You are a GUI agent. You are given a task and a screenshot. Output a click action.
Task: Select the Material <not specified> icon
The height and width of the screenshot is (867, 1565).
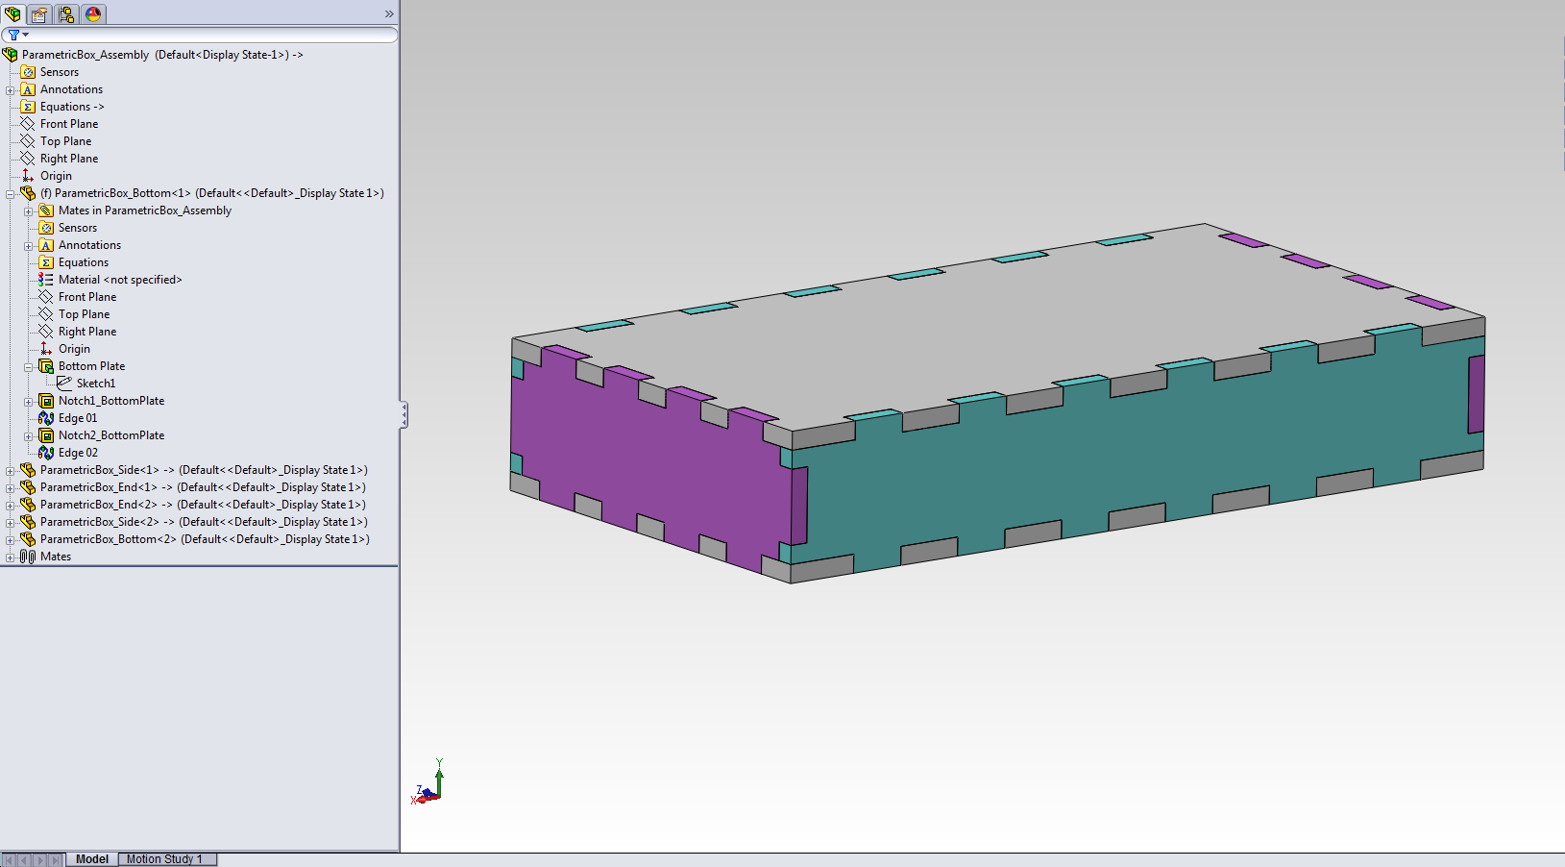[46, 280]
